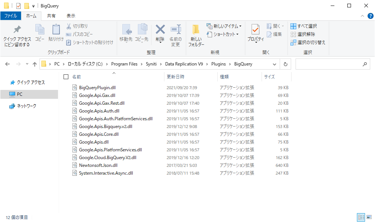This screenshot has height=222, width=375.
Task: Click Invert selection (選択の切り替え)
Action: 308,43
